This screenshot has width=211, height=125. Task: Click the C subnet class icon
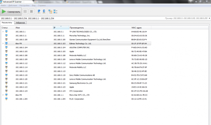tap(44, 11)
